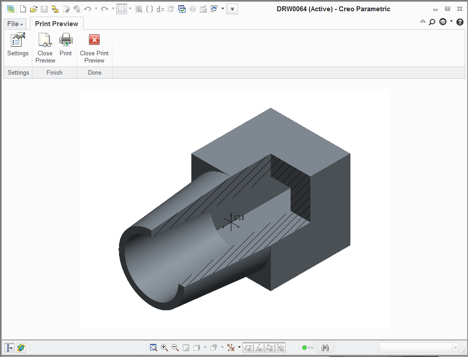Viewport: 468px width, 357px height.
Task: Open a file using the folder icon
Action: pyautogui.click(x=33, y=9)
